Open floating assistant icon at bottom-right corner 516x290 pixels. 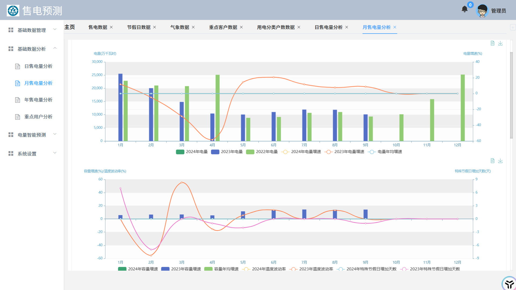point(509,284)
